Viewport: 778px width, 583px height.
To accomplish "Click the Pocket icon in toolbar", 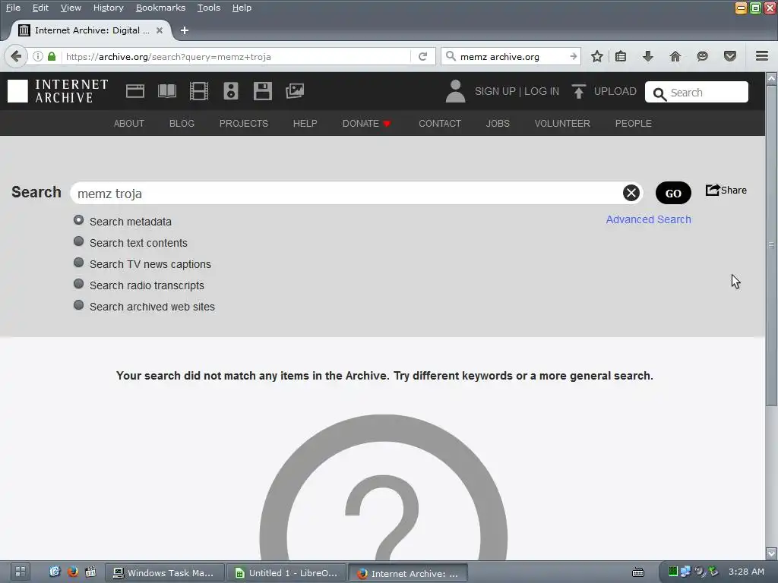I will pos(730,56).
